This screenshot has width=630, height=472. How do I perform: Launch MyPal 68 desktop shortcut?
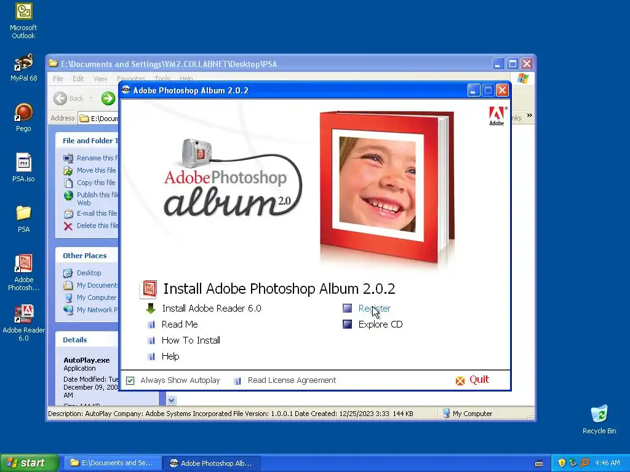click(x=23, y=68)
